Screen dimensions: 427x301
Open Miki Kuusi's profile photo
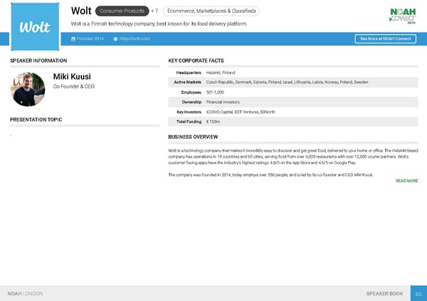pyautogui.click(x=28, y=89)
